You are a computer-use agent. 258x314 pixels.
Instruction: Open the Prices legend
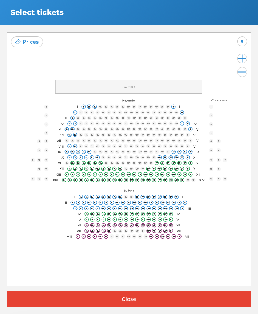tap(27, 42)
